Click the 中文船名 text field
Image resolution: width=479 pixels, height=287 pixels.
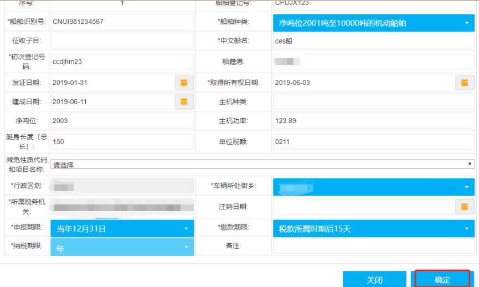pos(374,40)
